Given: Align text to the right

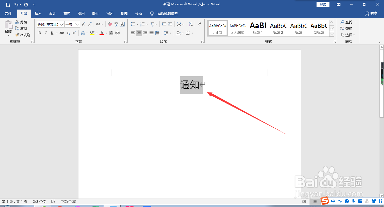Looking at the screenshot, I should point(145,33).
